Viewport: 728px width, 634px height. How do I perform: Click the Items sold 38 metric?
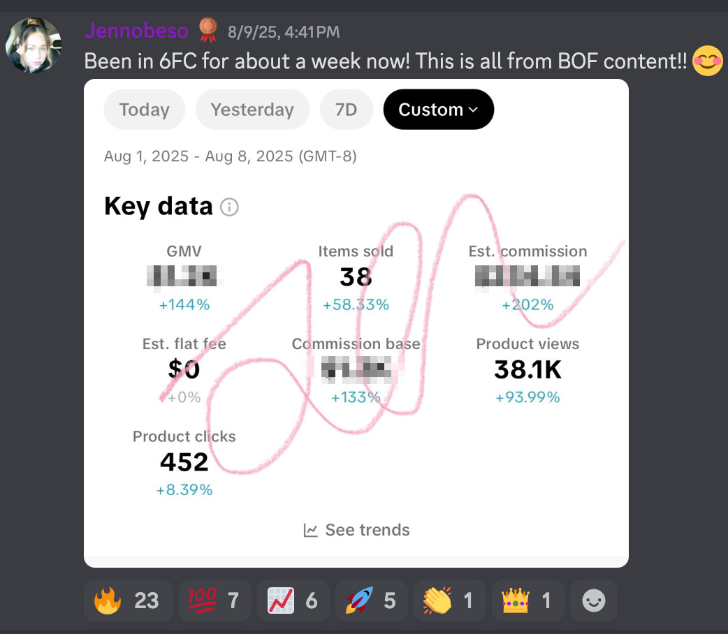[356, 277]
